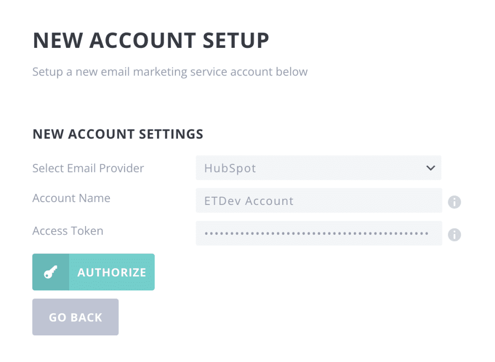495x362 pixels.
Task: Click the masked dots in token field
Action: (x=317, y=233)
